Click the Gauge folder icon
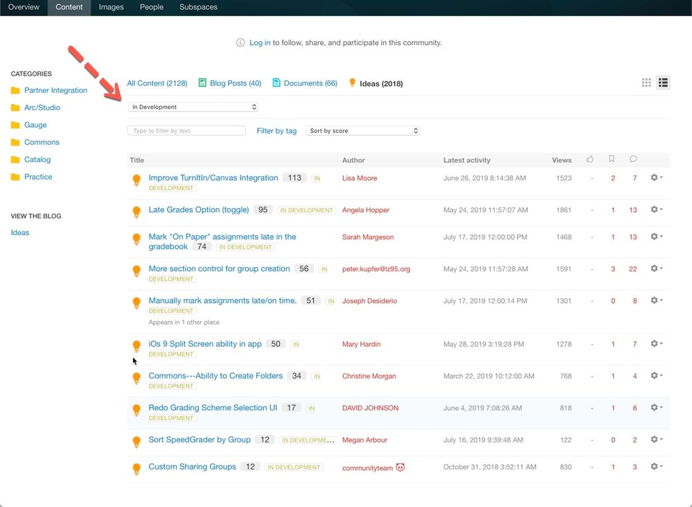This screenshot has height=507, width=692. [x=15, y=125]
